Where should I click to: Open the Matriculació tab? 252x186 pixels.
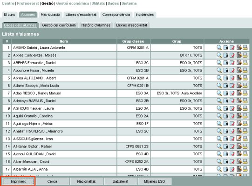[x=50, y=14]
